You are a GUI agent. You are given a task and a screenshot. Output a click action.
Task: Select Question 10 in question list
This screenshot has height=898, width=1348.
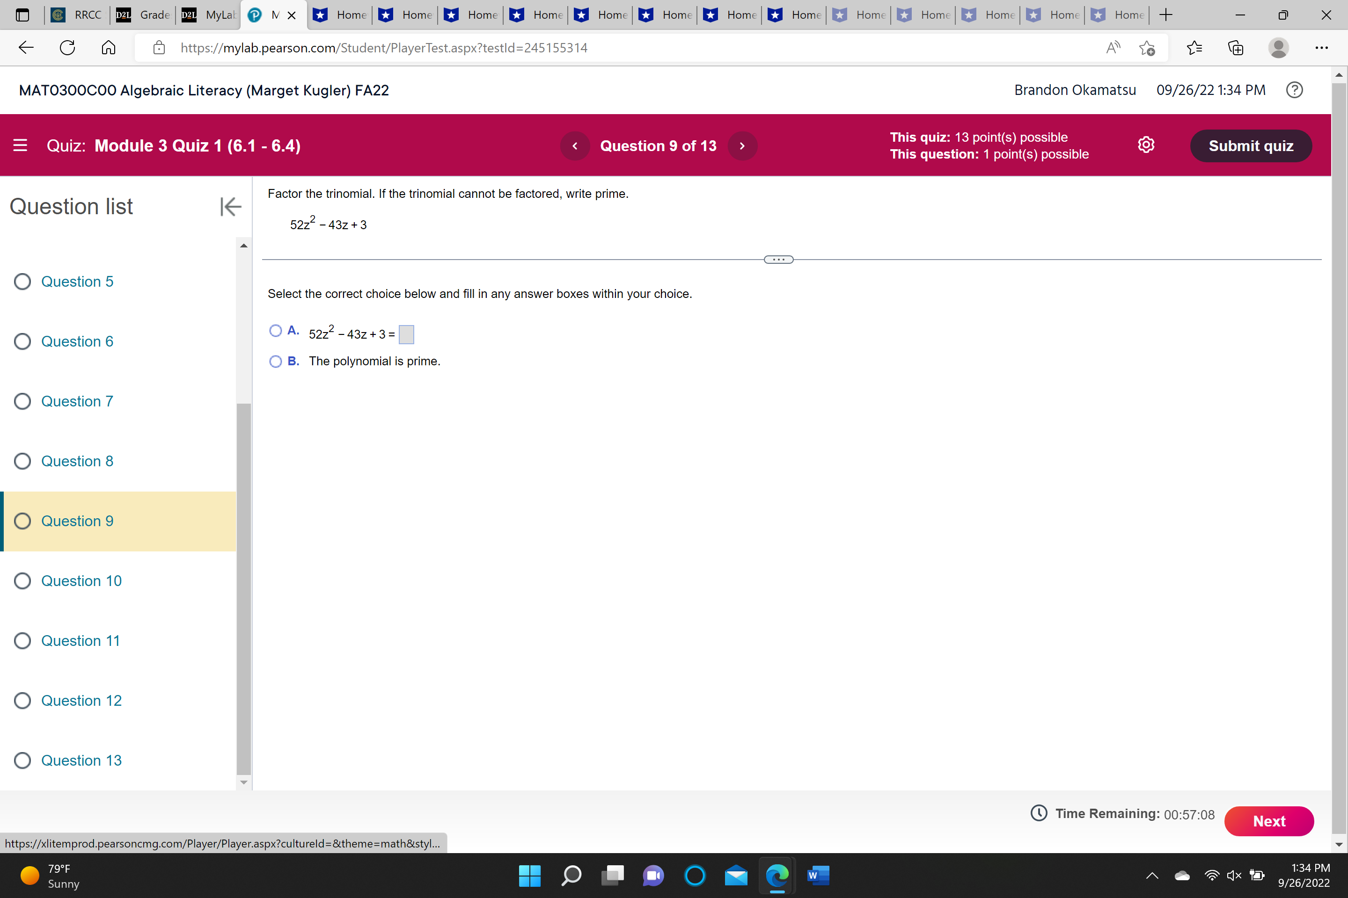coord(81,581)
